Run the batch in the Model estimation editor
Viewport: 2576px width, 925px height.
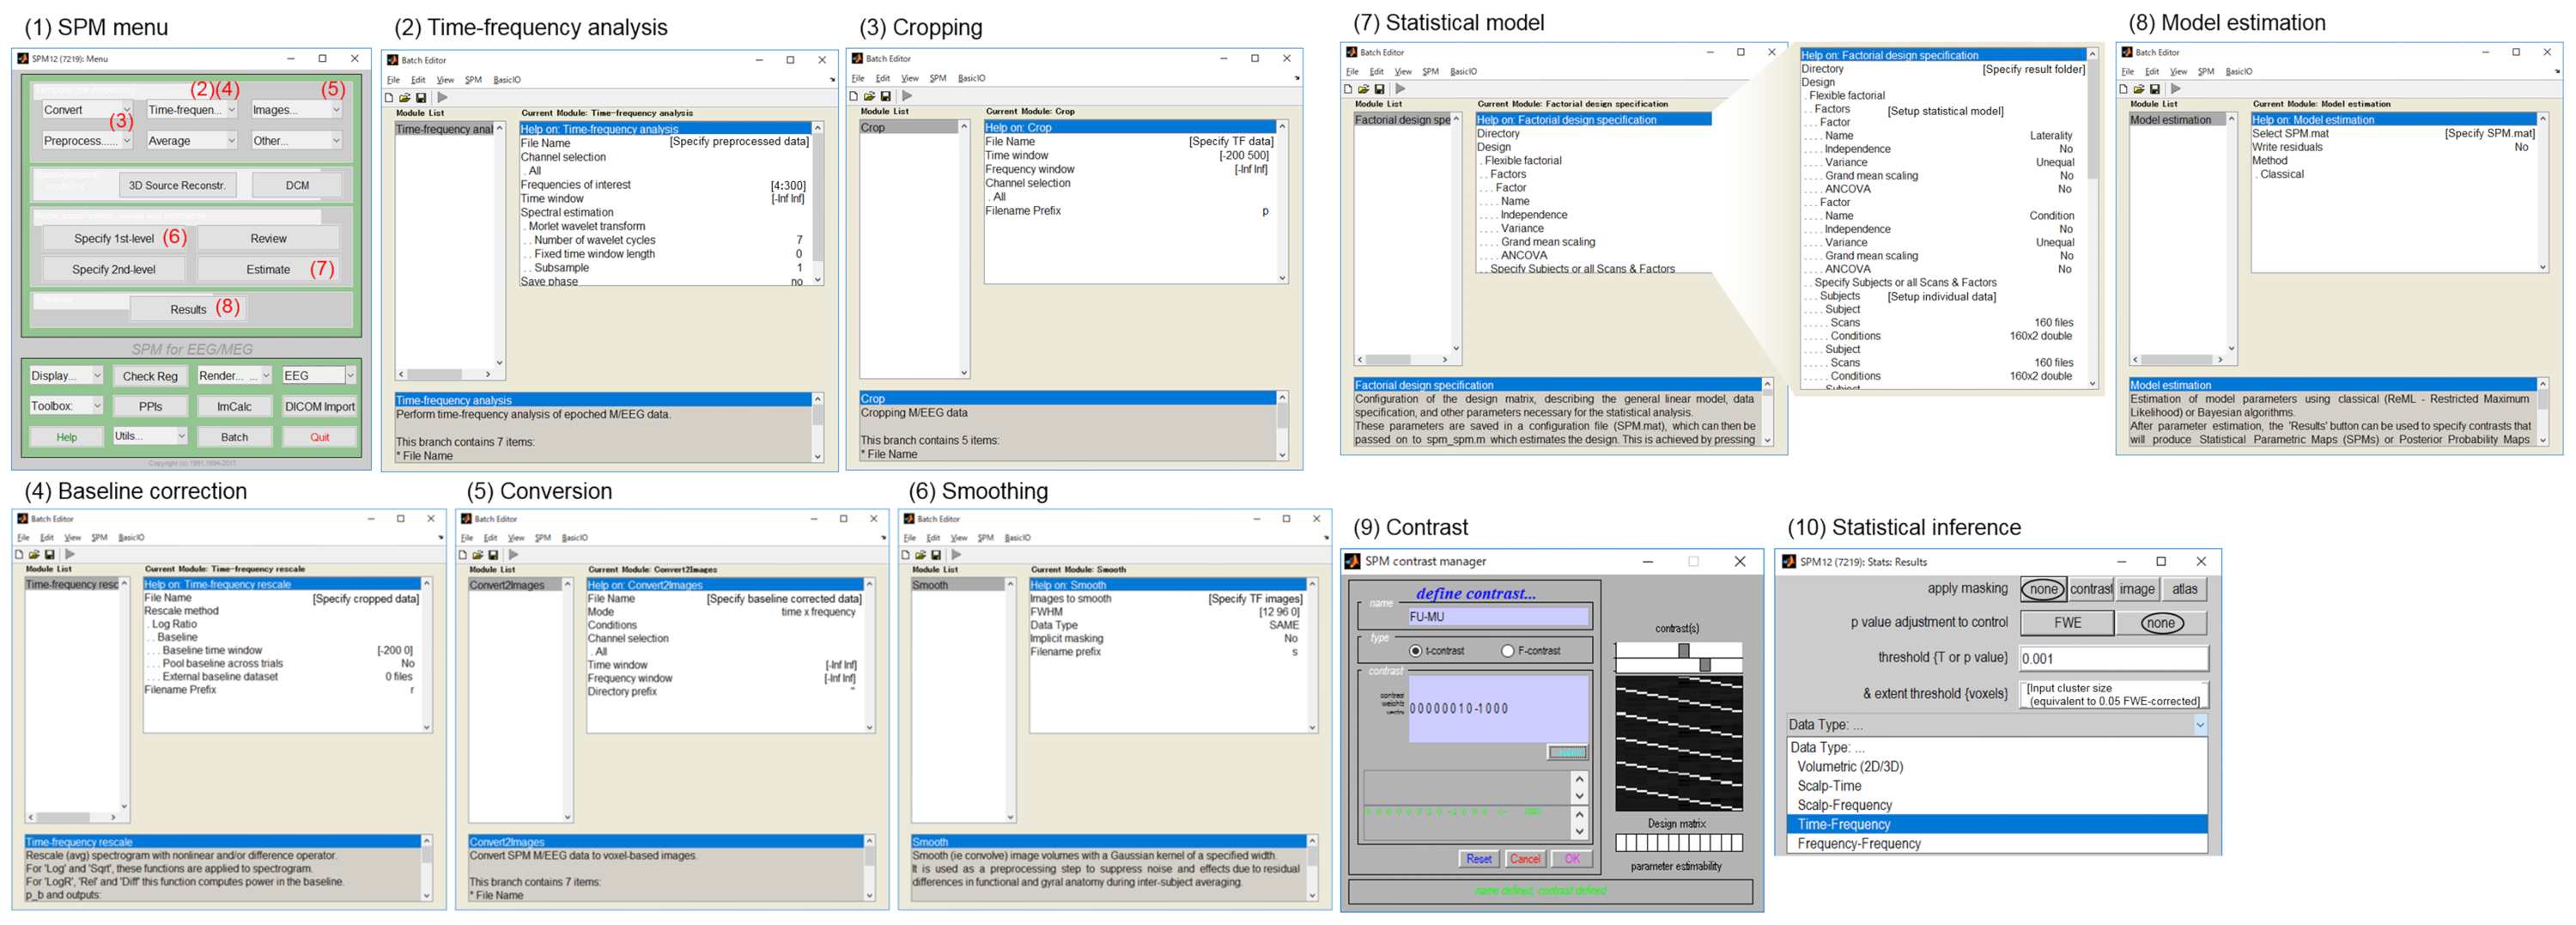pyautogui.click(x=2176, y=89)
